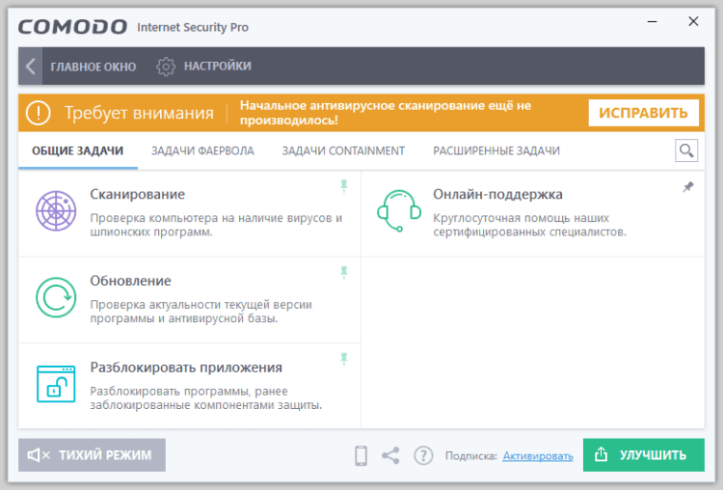Select the РАСШИРЕННЫЕ ЗАДАЧИ tab
The height and width of the screenshot is (490, 723).
[x=496, y=151]
